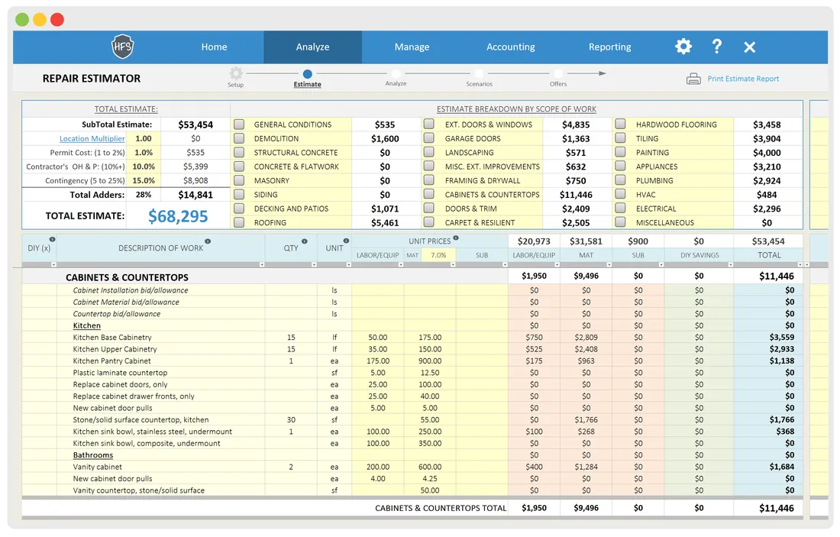Open the Reporting tab
The width and height of the screenshot is (840, 537).
(x=609, y=47)
